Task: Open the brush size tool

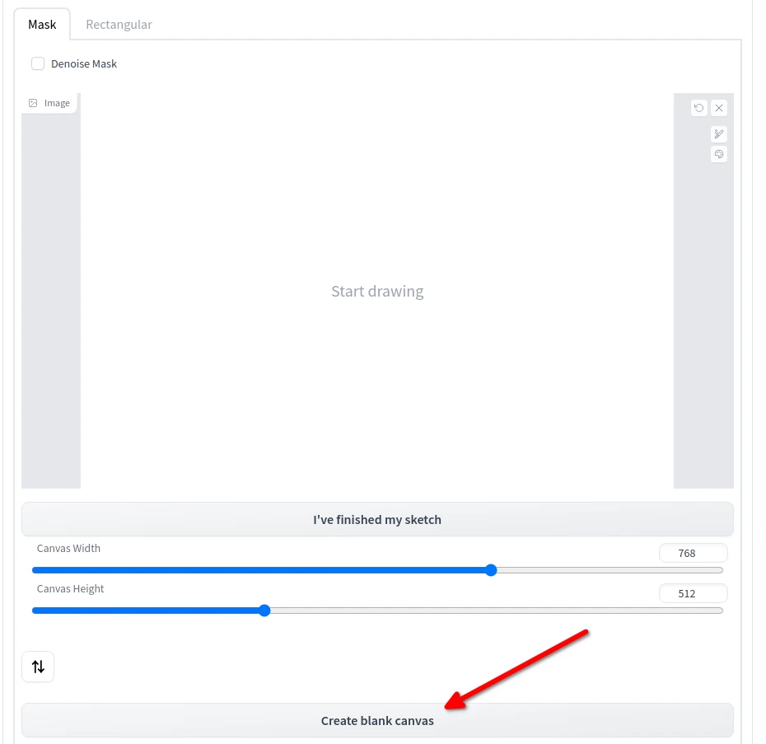Action: (719, 134)
